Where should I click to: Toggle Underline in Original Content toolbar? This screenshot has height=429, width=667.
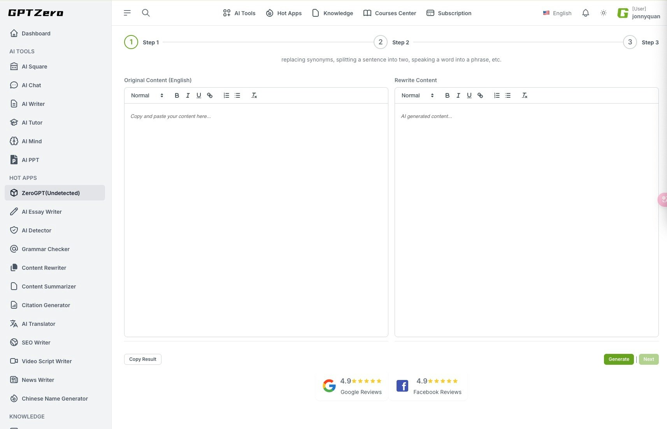[x=198, y=95]
